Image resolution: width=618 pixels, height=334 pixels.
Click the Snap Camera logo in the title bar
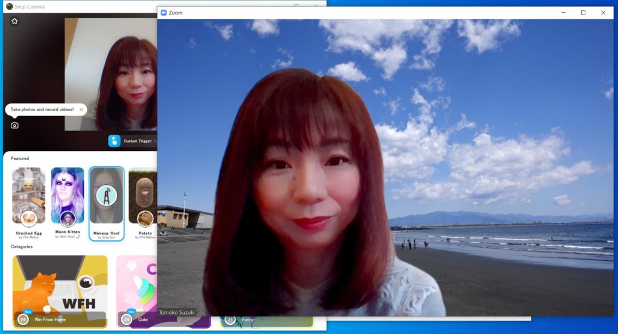point(10,6)
